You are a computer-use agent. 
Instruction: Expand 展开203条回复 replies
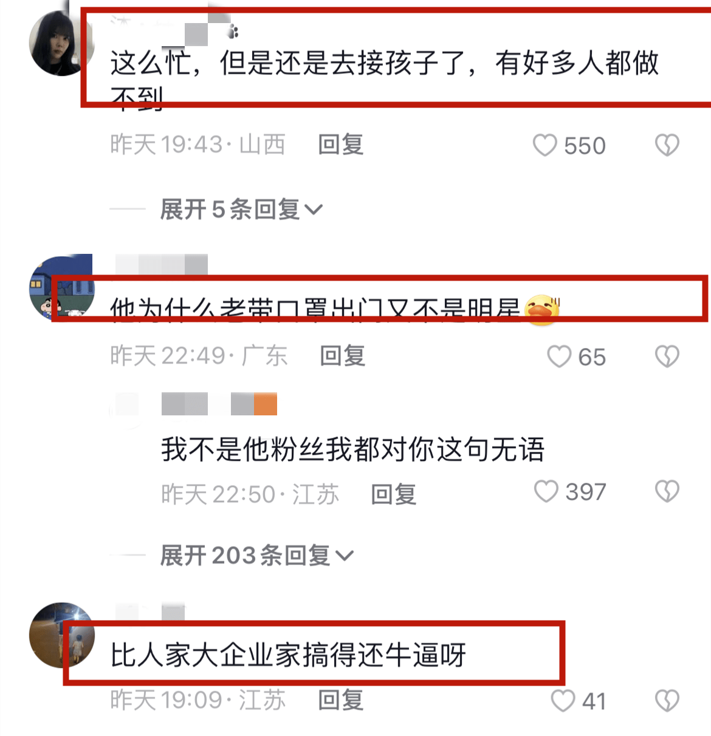click(x=256, y=556)
